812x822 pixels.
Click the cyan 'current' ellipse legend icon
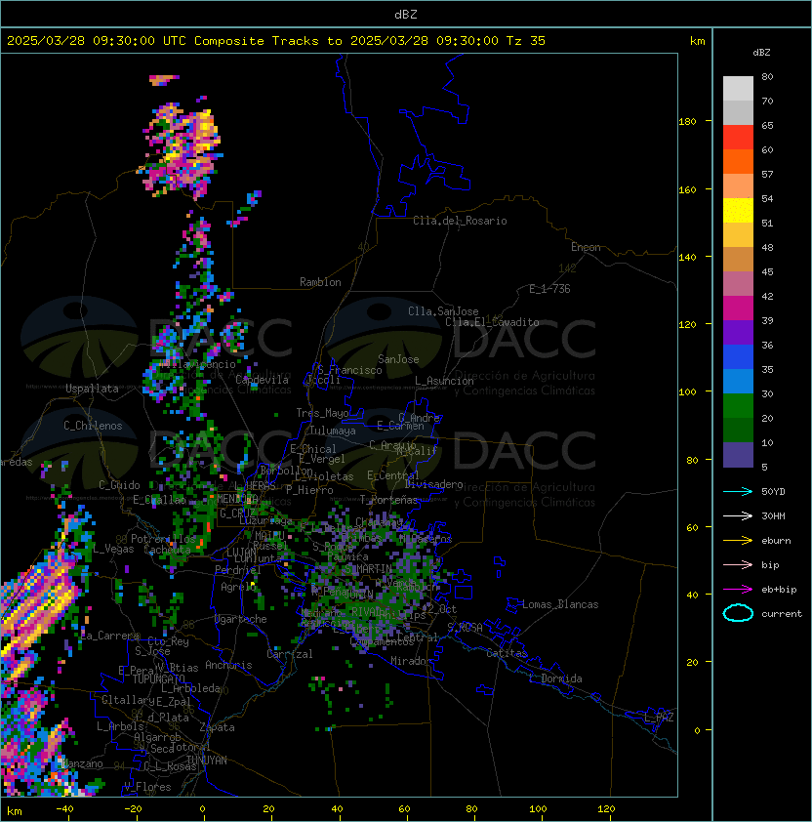point(738,613)
